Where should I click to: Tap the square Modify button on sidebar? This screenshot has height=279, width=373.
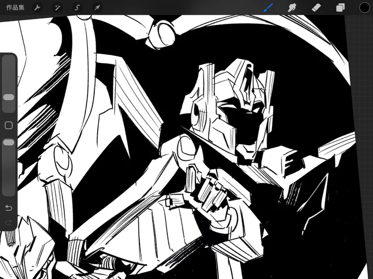[9, 125]
